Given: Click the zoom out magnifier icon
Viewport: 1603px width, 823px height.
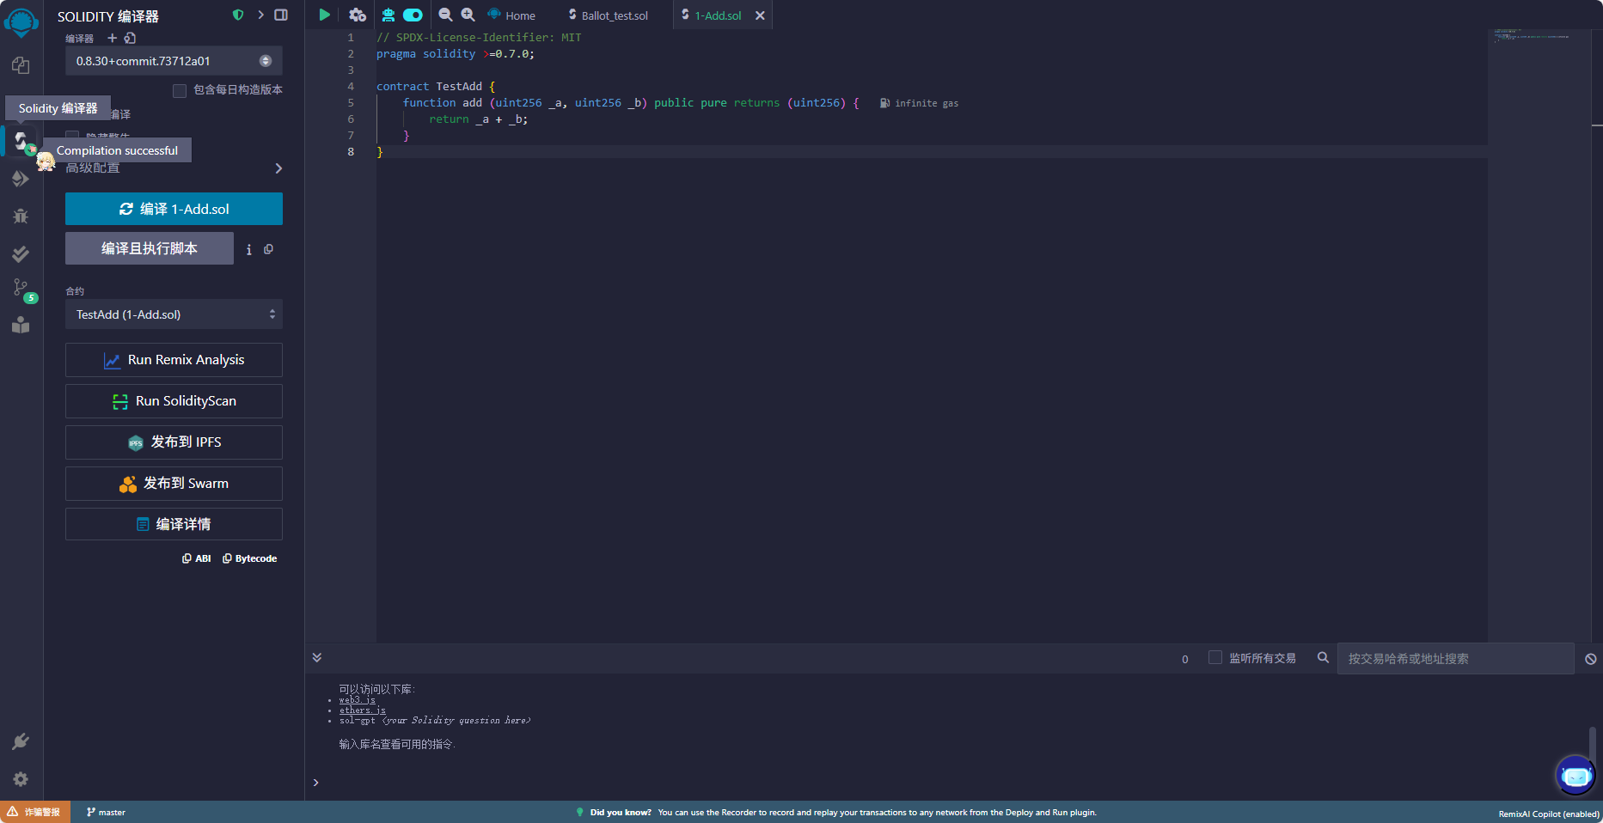Looking at the screenshot, I should 445,15.
